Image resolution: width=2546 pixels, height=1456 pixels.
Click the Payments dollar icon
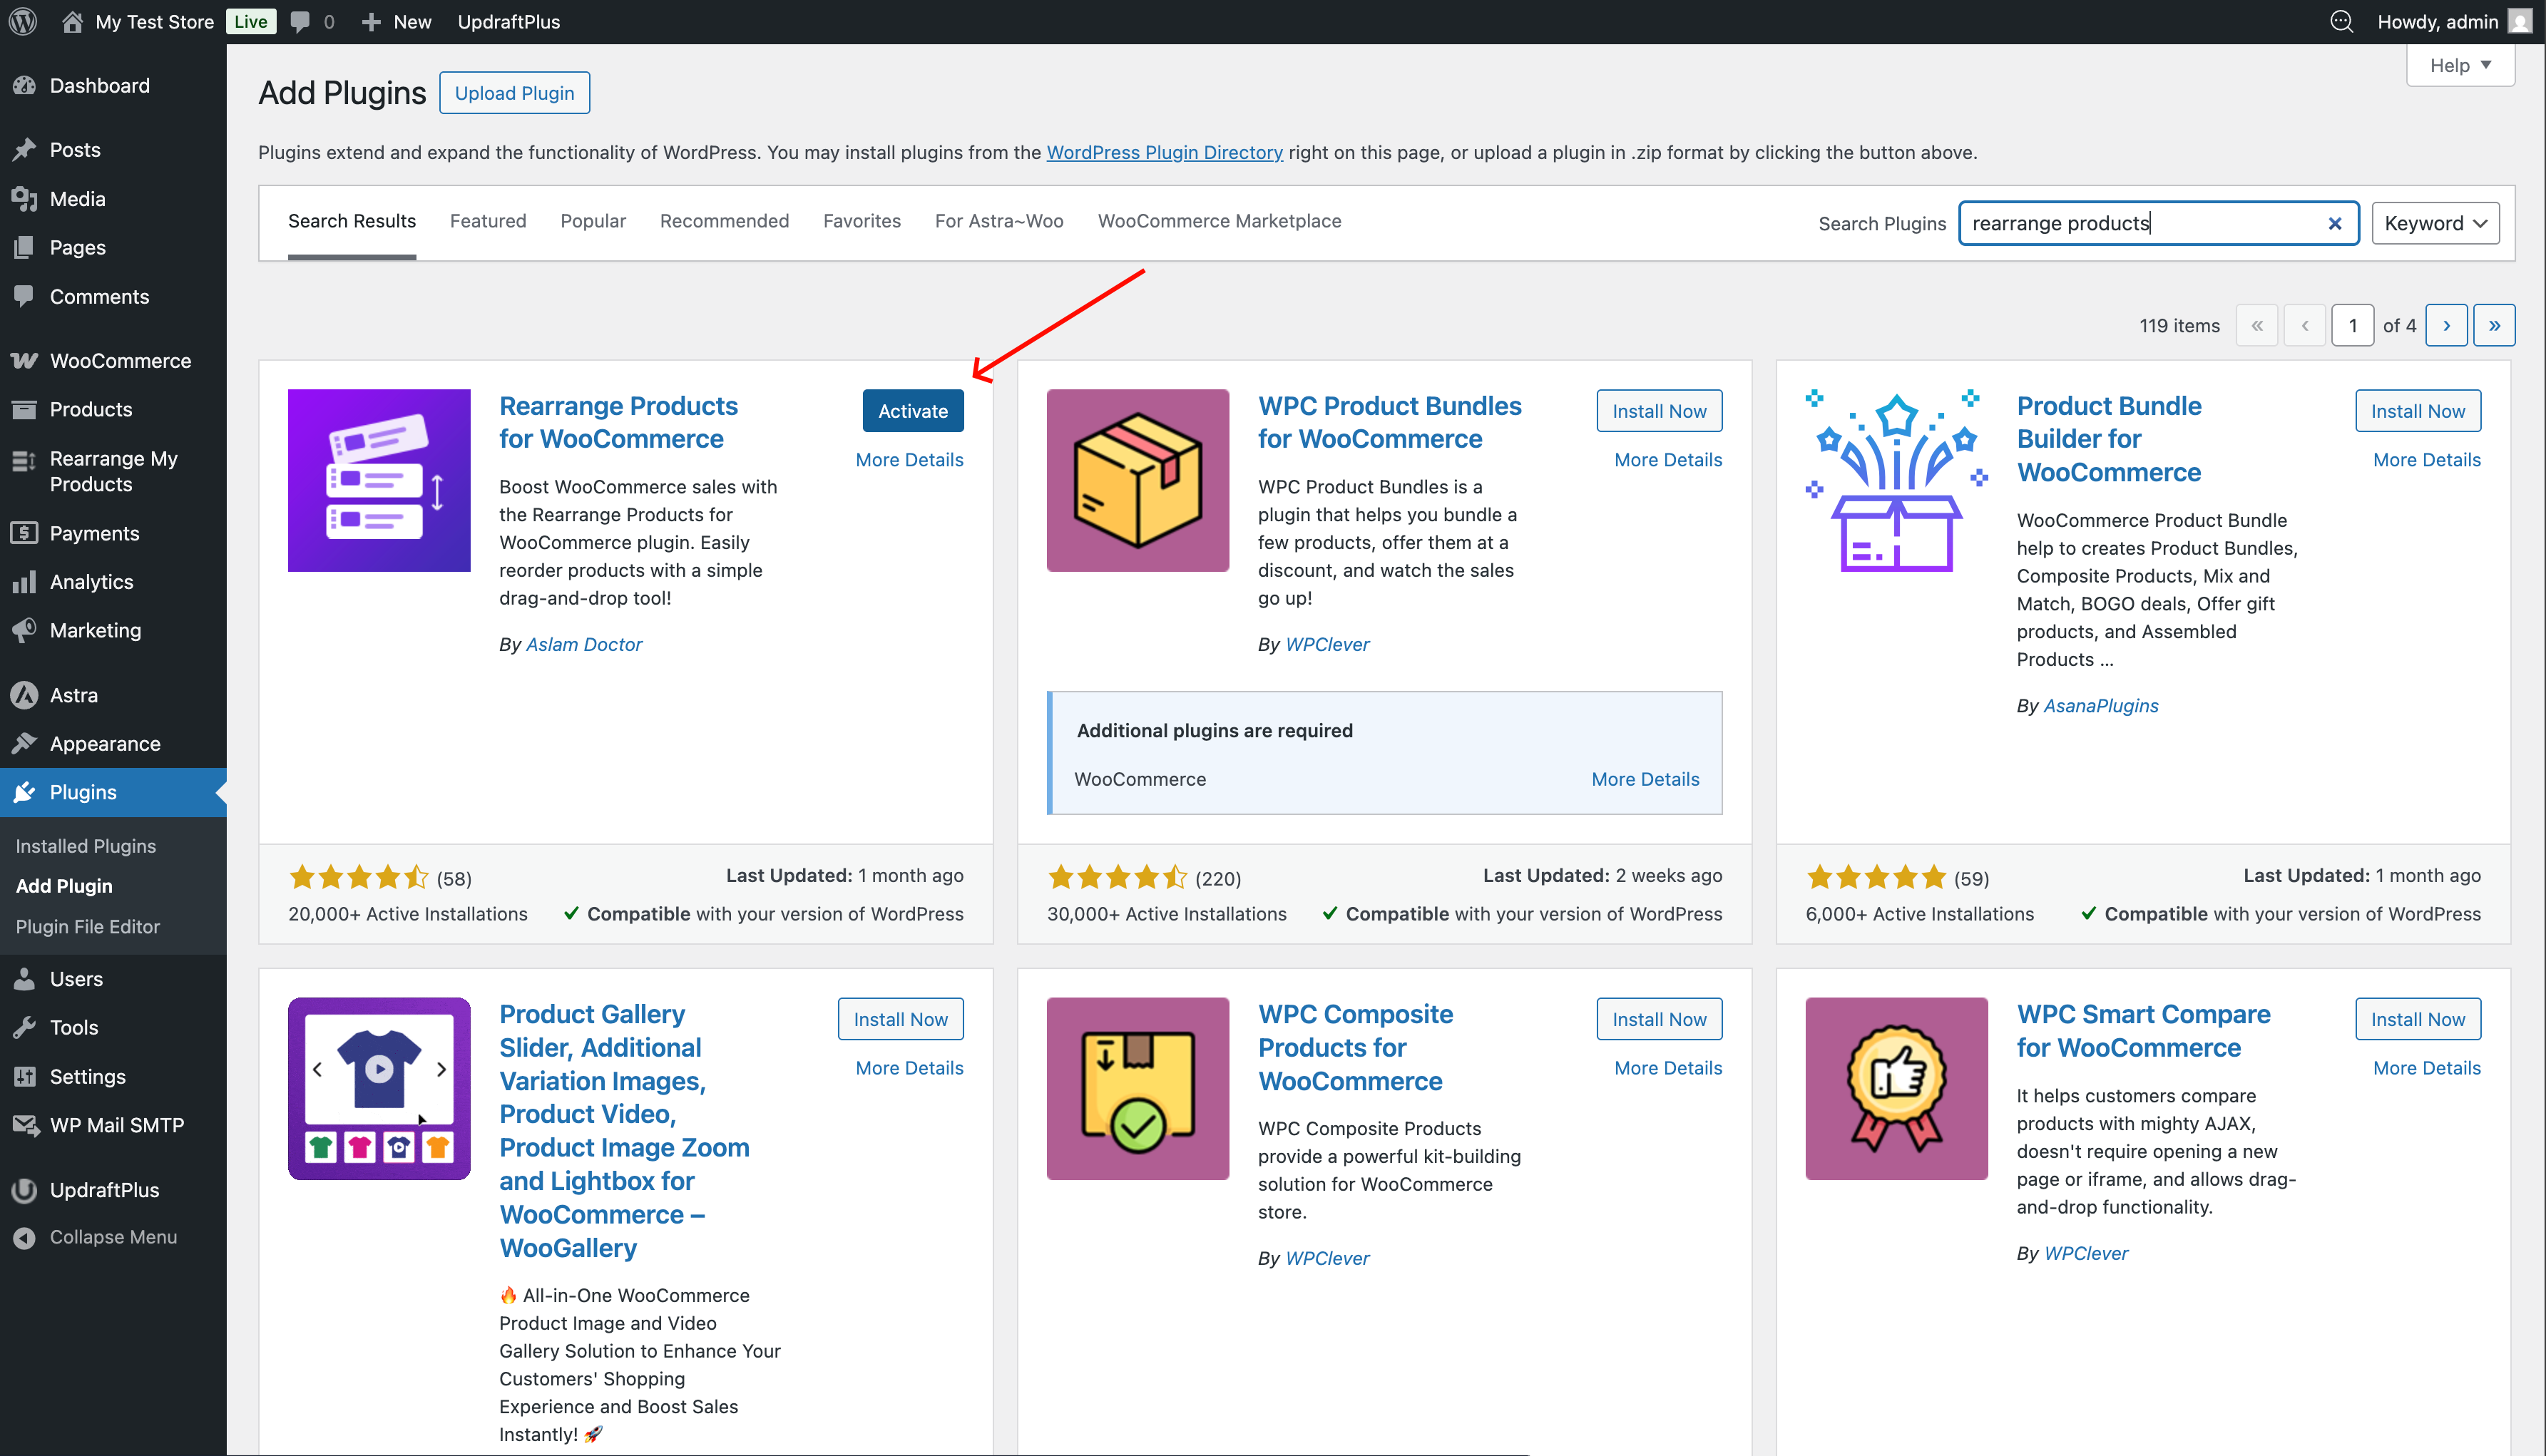point(25,533)
